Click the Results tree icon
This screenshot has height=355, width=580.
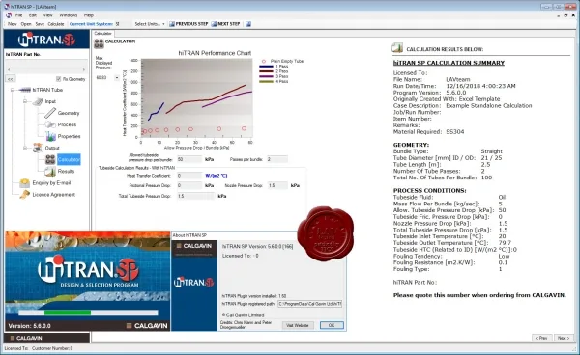50,171
